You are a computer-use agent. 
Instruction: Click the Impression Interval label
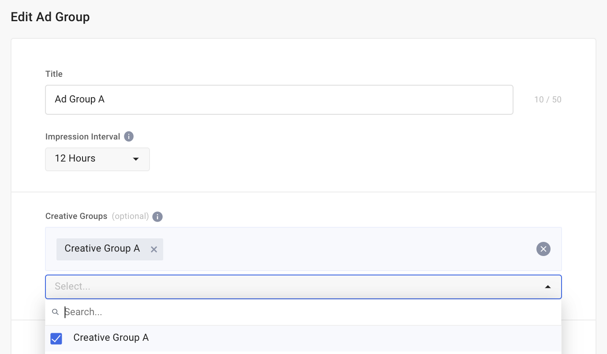click(82, 137)
